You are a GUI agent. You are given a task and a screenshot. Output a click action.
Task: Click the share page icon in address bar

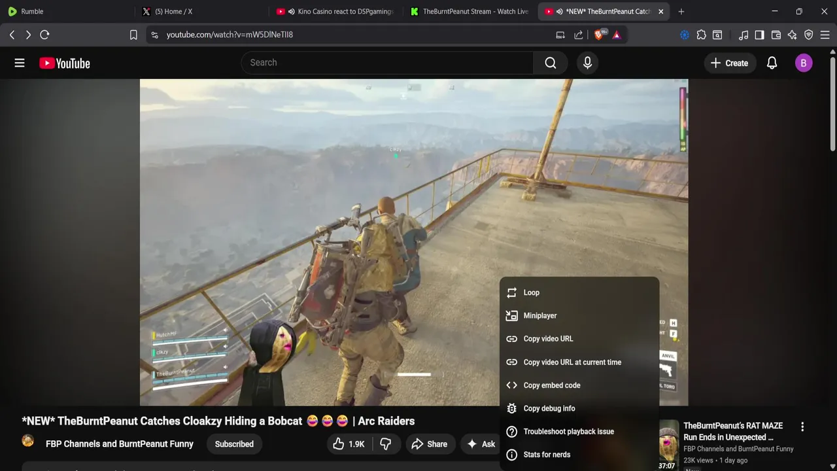(x=579, y=35)
